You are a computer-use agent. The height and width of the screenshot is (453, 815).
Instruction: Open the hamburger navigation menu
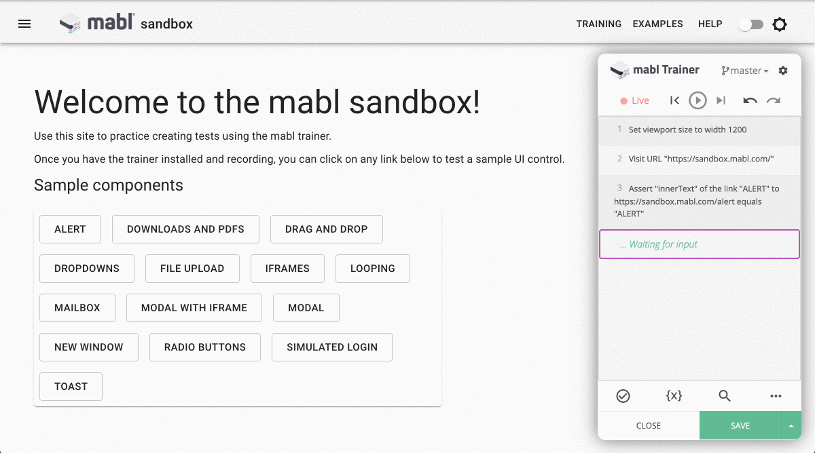[x=24, y=24]
